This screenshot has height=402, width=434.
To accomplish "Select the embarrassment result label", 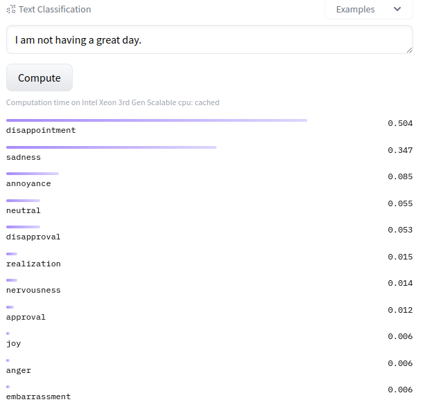I will coord(38,396).
